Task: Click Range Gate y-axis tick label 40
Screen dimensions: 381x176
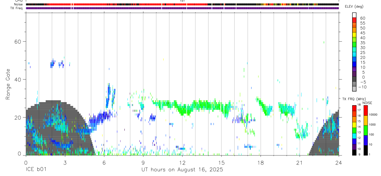Action: (18, 79)
